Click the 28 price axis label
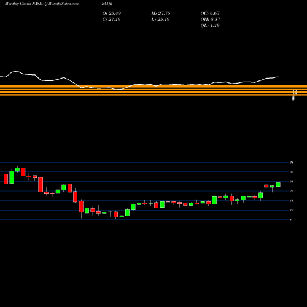The width and height of the screenshot is (307, 307). 292,181
